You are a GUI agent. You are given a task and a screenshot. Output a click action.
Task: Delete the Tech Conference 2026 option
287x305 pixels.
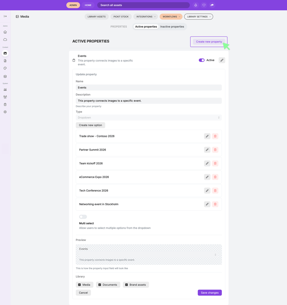(215, 191)
